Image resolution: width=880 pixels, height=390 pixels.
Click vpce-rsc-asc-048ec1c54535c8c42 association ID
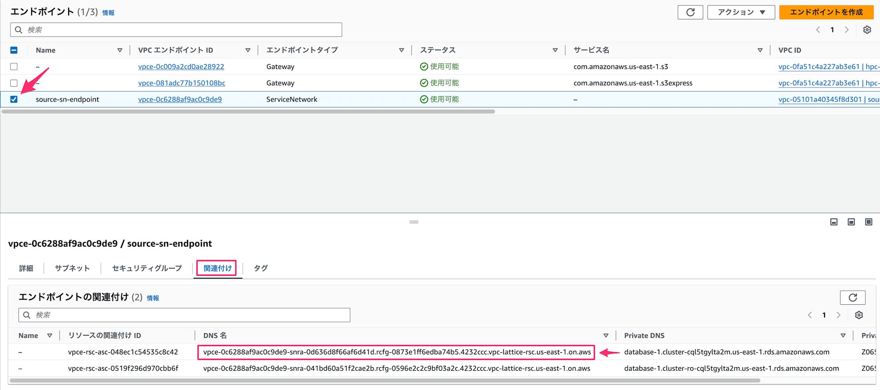(123, 352)
